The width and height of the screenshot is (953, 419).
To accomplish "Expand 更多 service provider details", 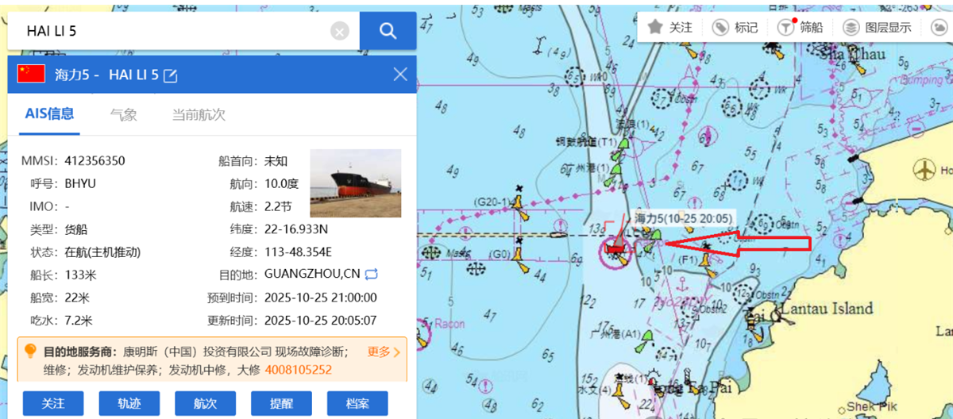I will (x=384, y=352).
